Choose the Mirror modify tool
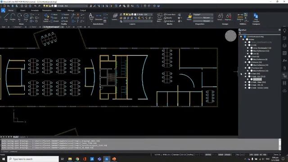The image size is (288, 162). 65,18
